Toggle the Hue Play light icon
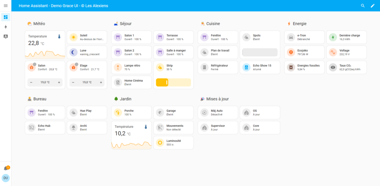 [x=73, y=113]
